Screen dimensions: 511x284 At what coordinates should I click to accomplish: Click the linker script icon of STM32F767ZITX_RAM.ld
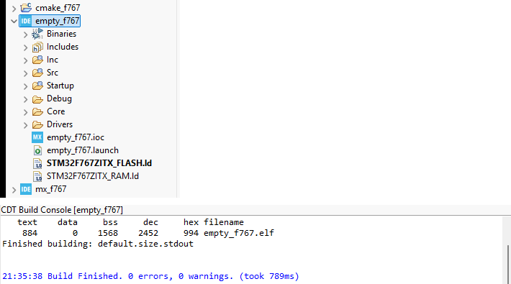point(37,176)
